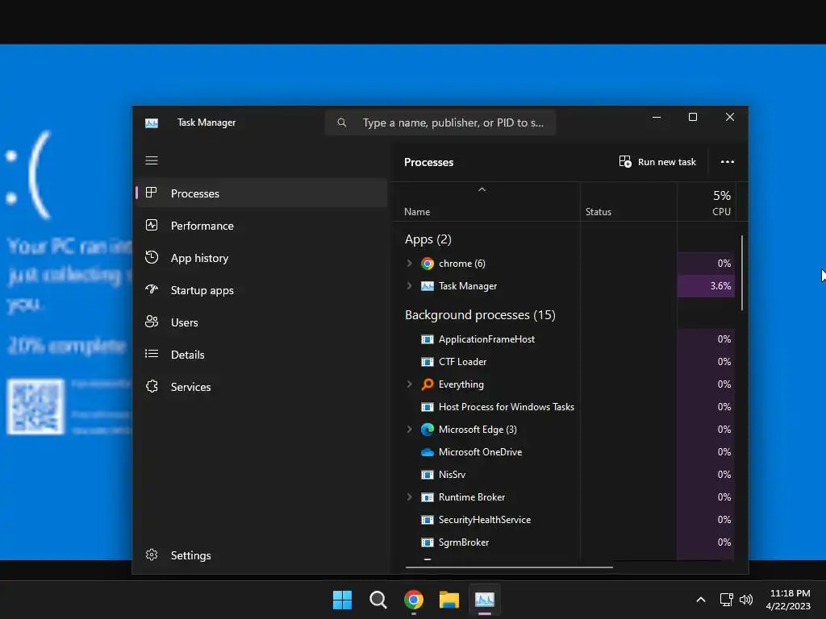Open File Explorer from the taskbar
826x619 pixels.
point(448,600)
